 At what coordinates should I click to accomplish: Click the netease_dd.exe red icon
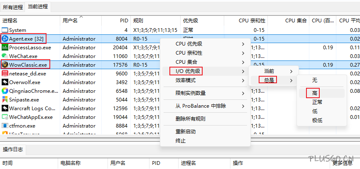5,73
